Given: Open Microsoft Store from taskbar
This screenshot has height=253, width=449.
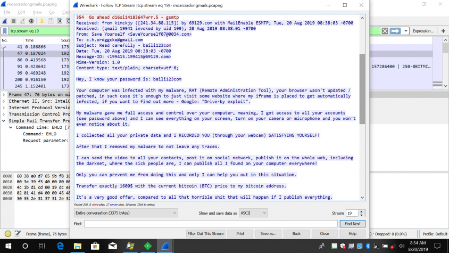Looking at the screenshot, I should coord(95,246).
